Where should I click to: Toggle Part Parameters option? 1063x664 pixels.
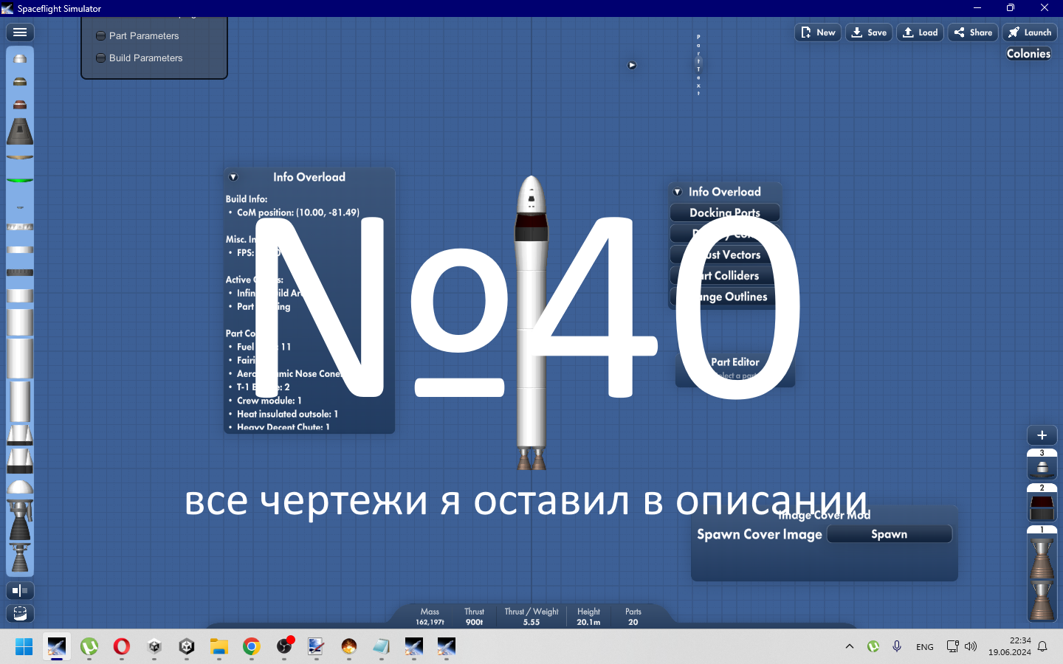[x=138, y=35]
